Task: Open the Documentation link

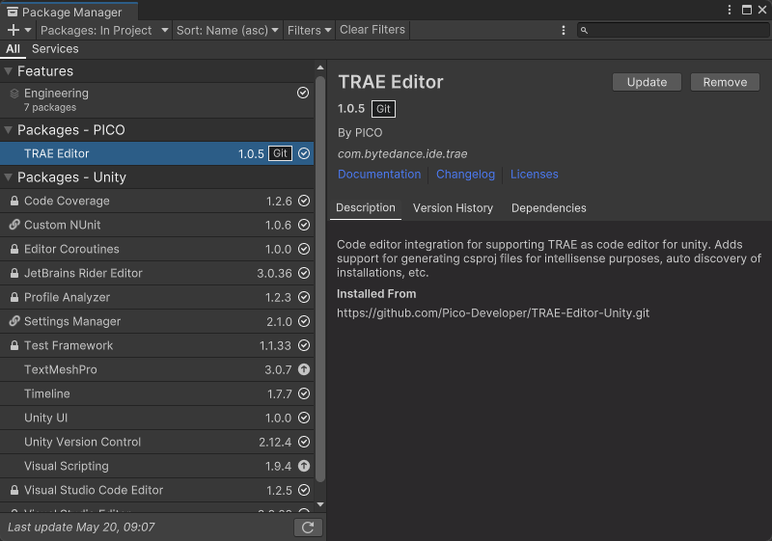Action: point(379,175)
